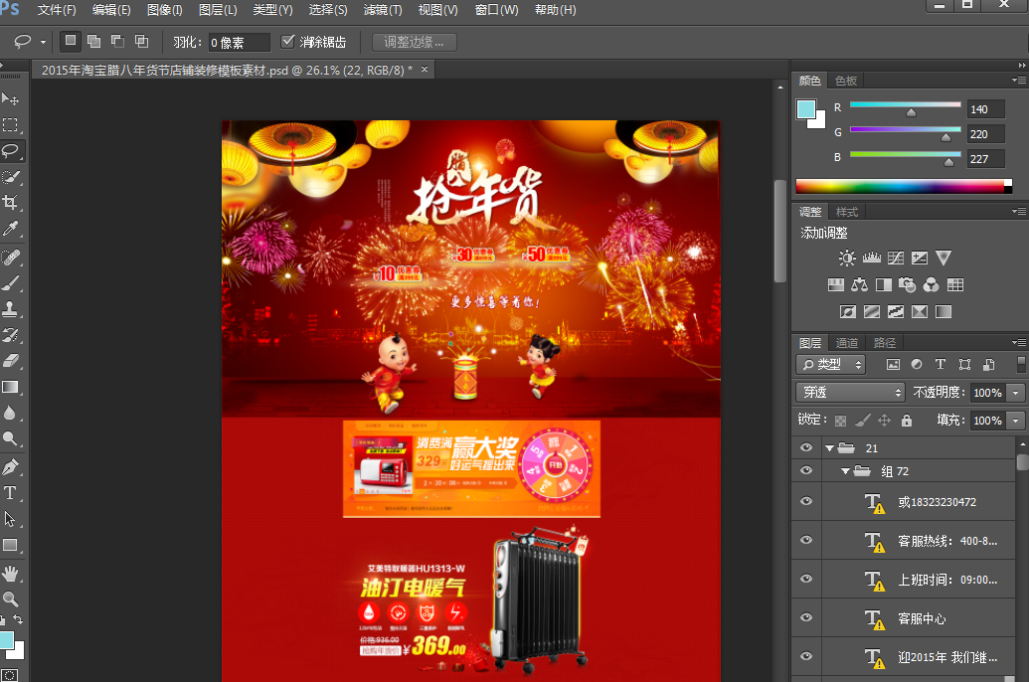Open the 滤镜(T) menu

[383, 10]
